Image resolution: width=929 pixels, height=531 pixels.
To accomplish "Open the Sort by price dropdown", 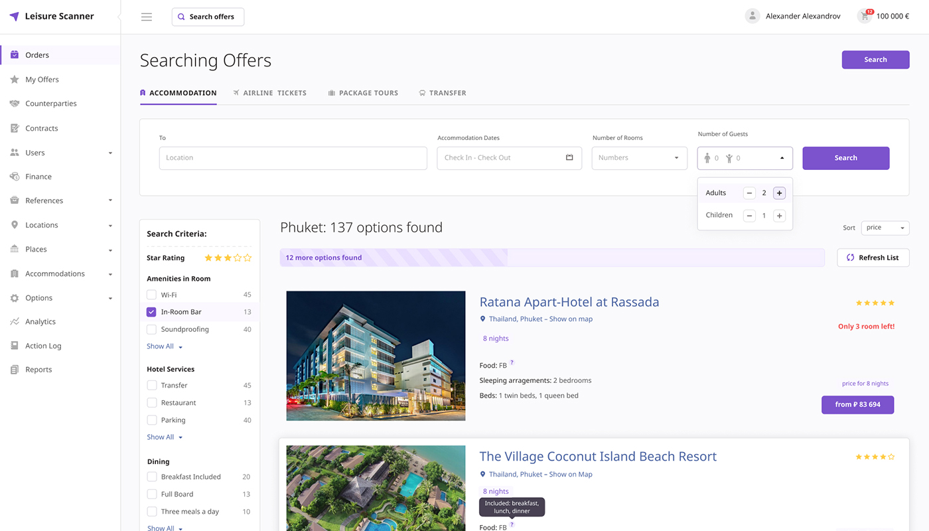I will (x=885, y=228).
